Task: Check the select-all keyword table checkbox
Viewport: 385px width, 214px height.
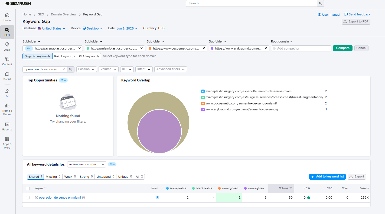Action: 28,188
